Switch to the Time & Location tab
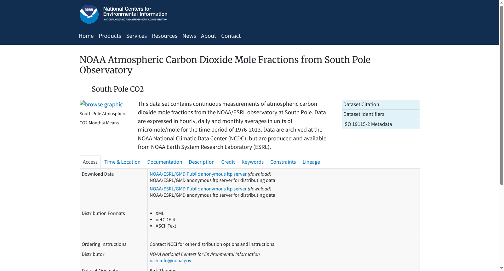504x271 pixels. (122, 162)
